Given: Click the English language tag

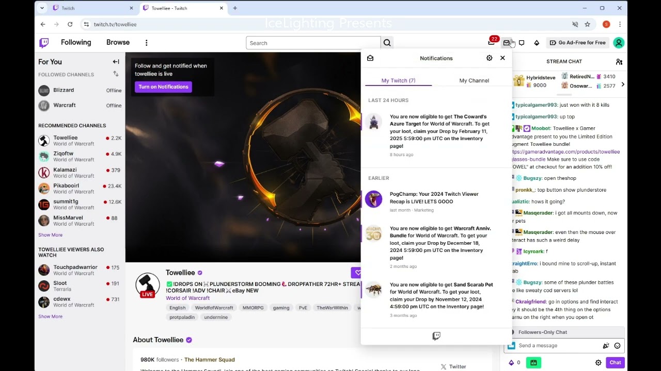Looking at the screenshot, I should (177, 308).
